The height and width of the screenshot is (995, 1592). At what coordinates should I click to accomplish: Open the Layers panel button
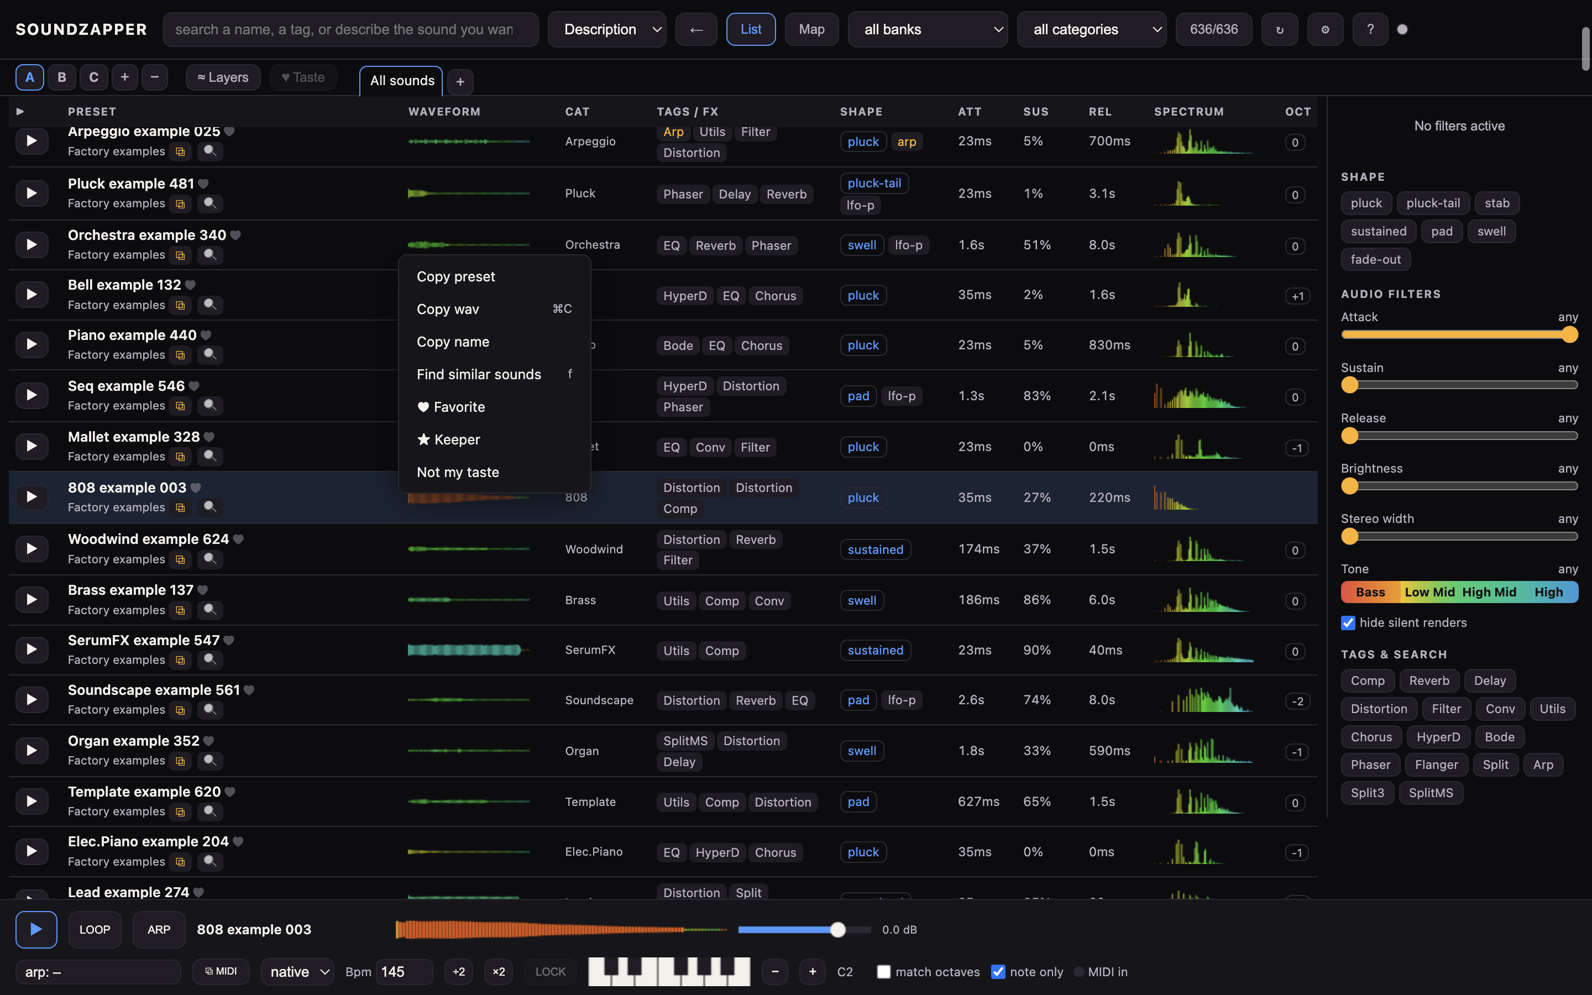(x=223, y=77)
